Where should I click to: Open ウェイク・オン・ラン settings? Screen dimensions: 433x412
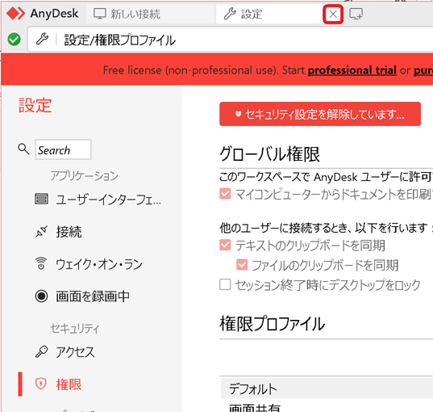pyautogui.click(x=98, y=264)
